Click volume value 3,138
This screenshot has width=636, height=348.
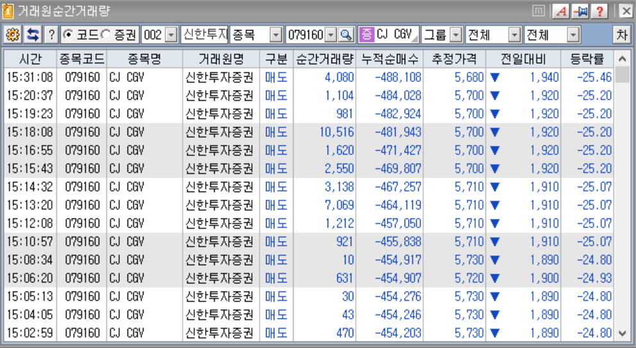pos(339,186)
